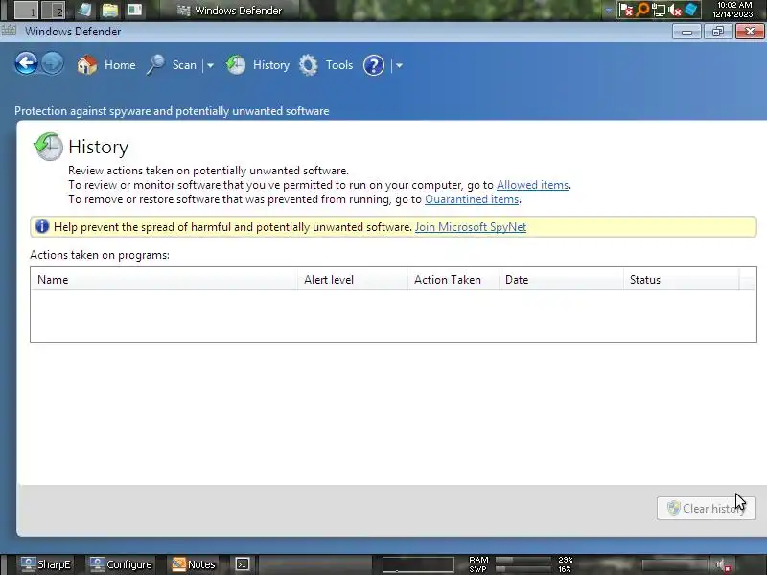Viewport: 767px width, 575px height.
Task: Click the Forward arrow button
Action: pyautogui.click(x=53, y=63)
